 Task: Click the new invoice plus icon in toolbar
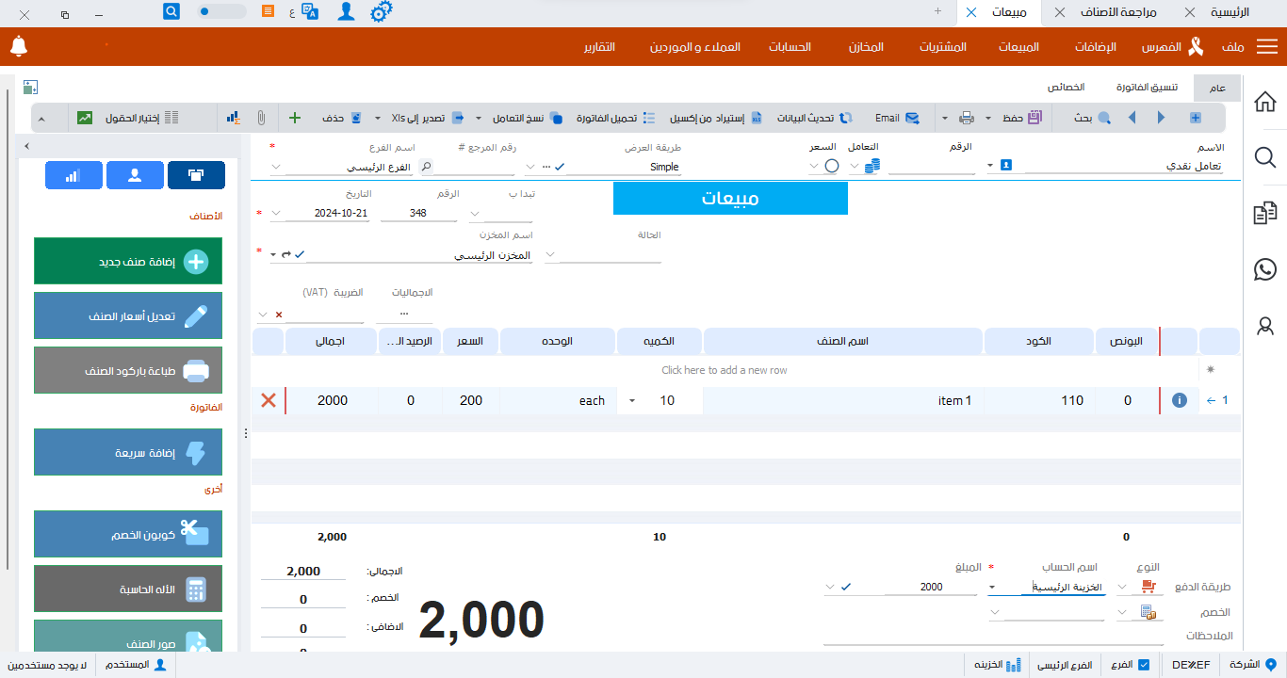point(1196,118)
